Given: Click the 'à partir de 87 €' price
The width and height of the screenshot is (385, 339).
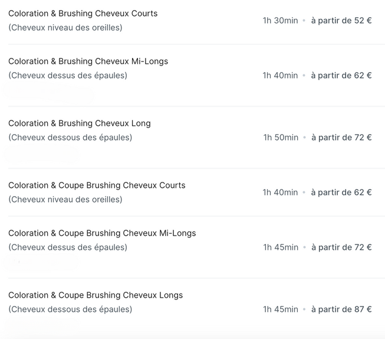Looking at the screenshot, I should 341,309.
